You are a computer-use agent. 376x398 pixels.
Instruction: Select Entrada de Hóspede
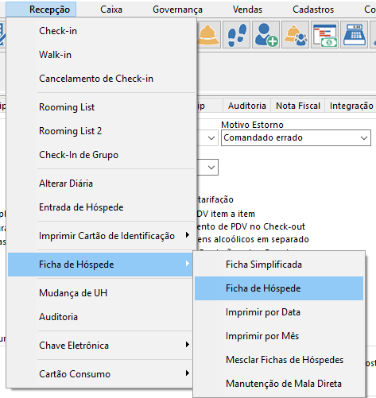[102, 207]
